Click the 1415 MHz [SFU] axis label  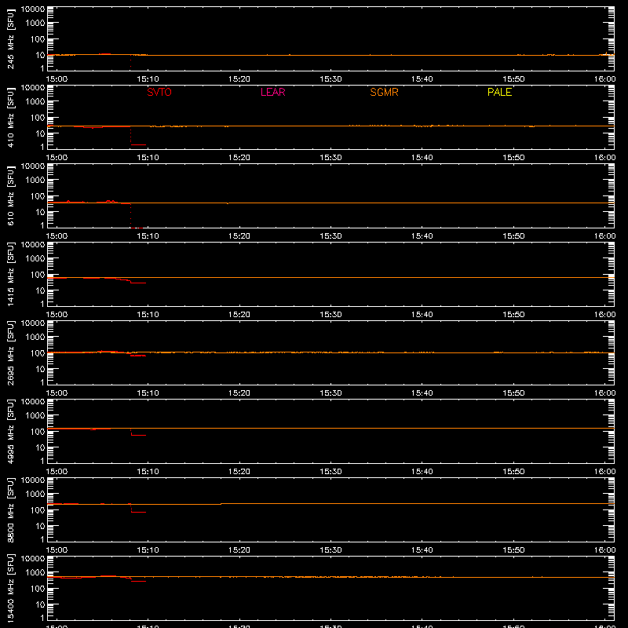pyautogui.click(x=11, y=274)
